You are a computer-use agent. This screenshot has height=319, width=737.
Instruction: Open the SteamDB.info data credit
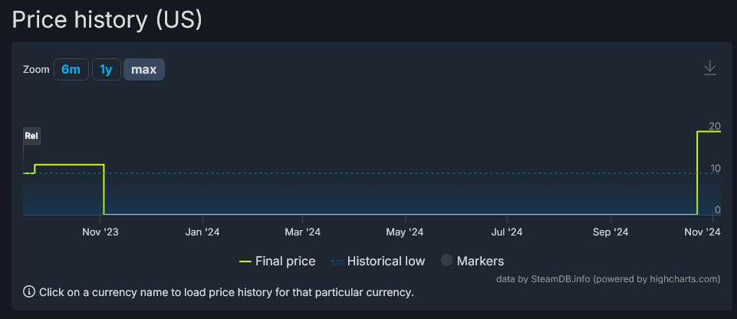tap(558, 278)
